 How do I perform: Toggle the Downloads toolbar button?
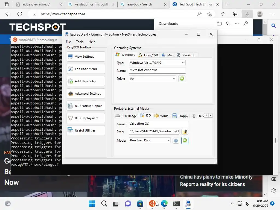click(x=247, y=14)
